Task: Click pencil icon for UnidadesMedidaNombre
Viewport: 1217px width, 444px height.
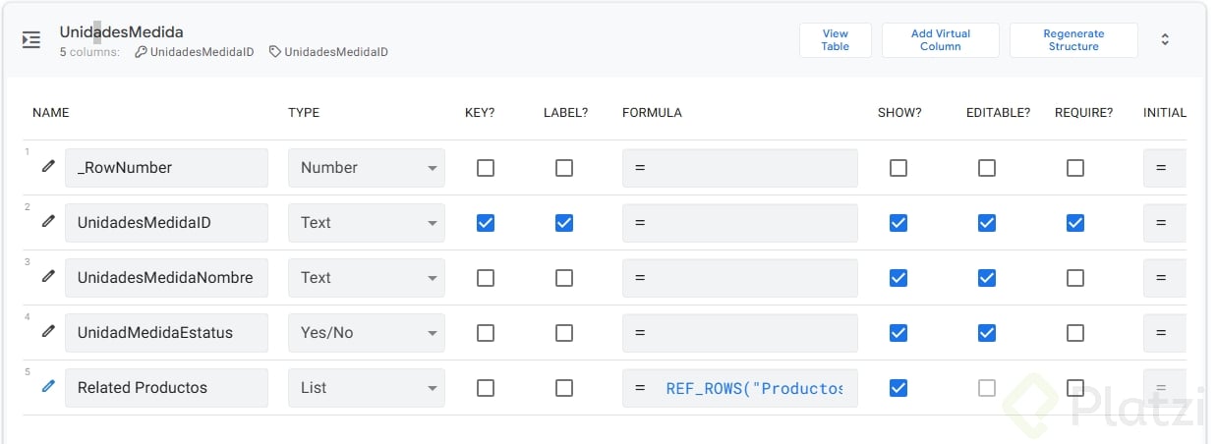Action: pyautogui.click(x=48, y=277)
